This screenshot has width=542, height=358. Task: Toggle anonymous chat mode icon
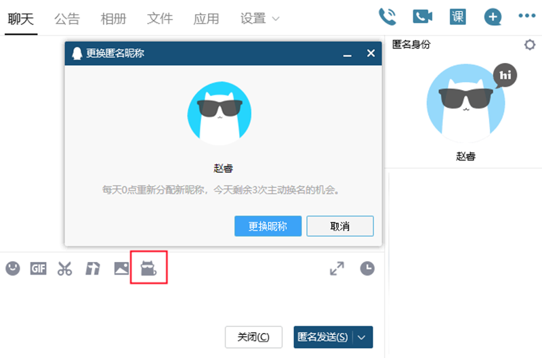pos(148,269)
